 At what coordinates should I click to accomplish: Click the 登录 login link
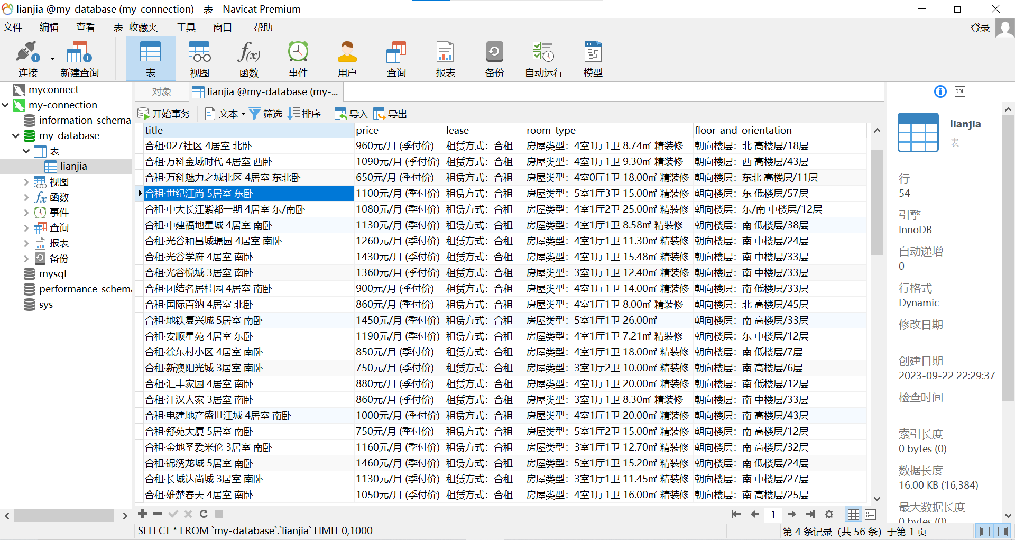[x=980, y=28]
